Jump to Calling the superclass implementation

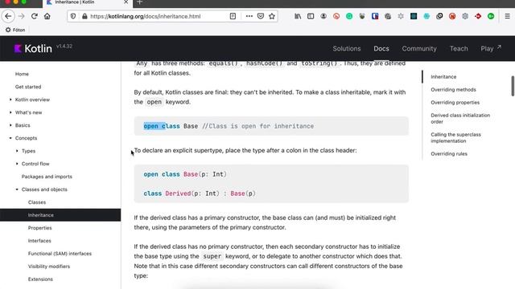pyautogui.click(x=455, y=137)
